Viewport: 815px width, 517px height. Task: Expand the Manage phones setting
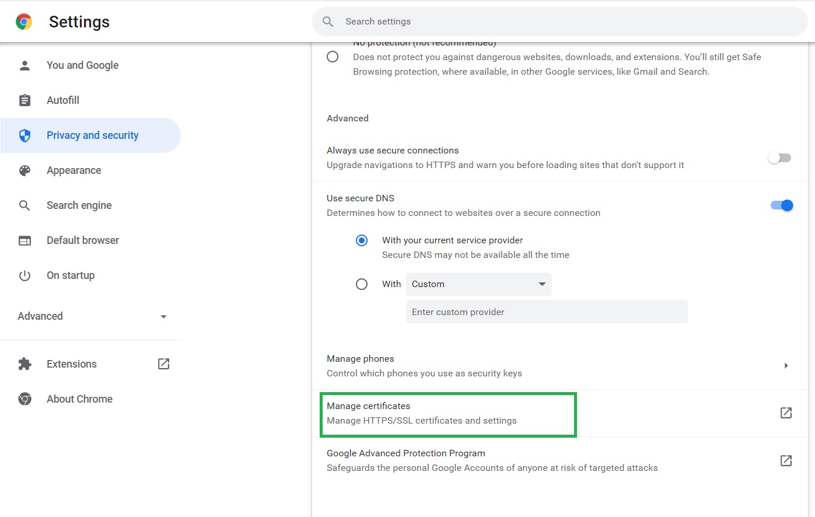pyautogui.click(x=786, y=365)
